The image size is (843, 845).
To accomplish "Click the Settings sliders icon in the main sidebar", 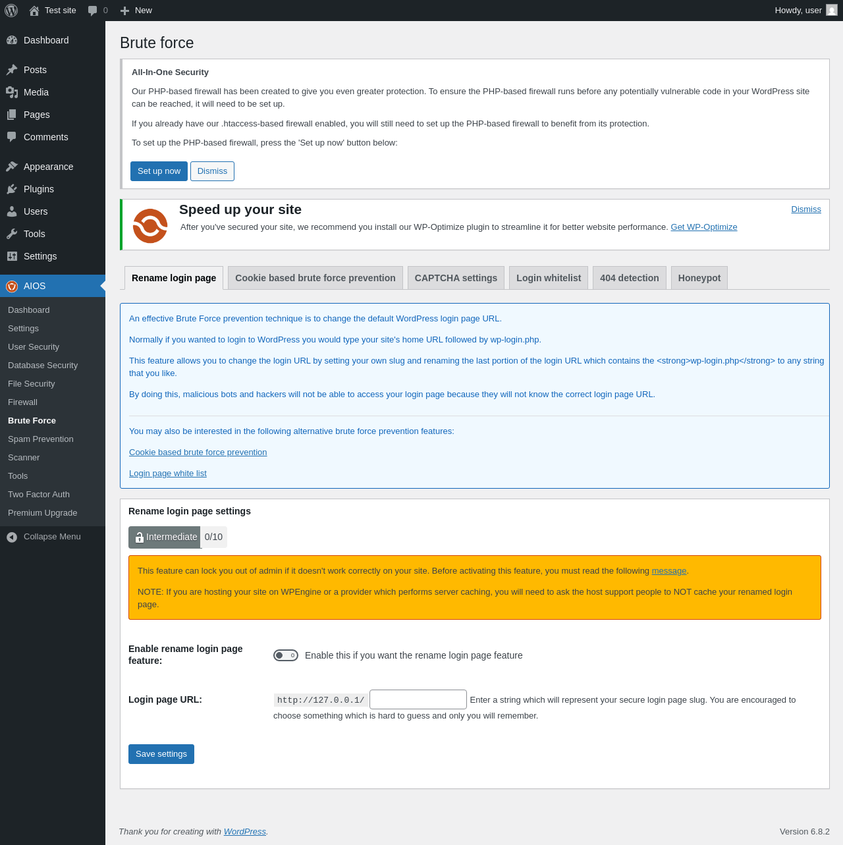I will point(12,256).
